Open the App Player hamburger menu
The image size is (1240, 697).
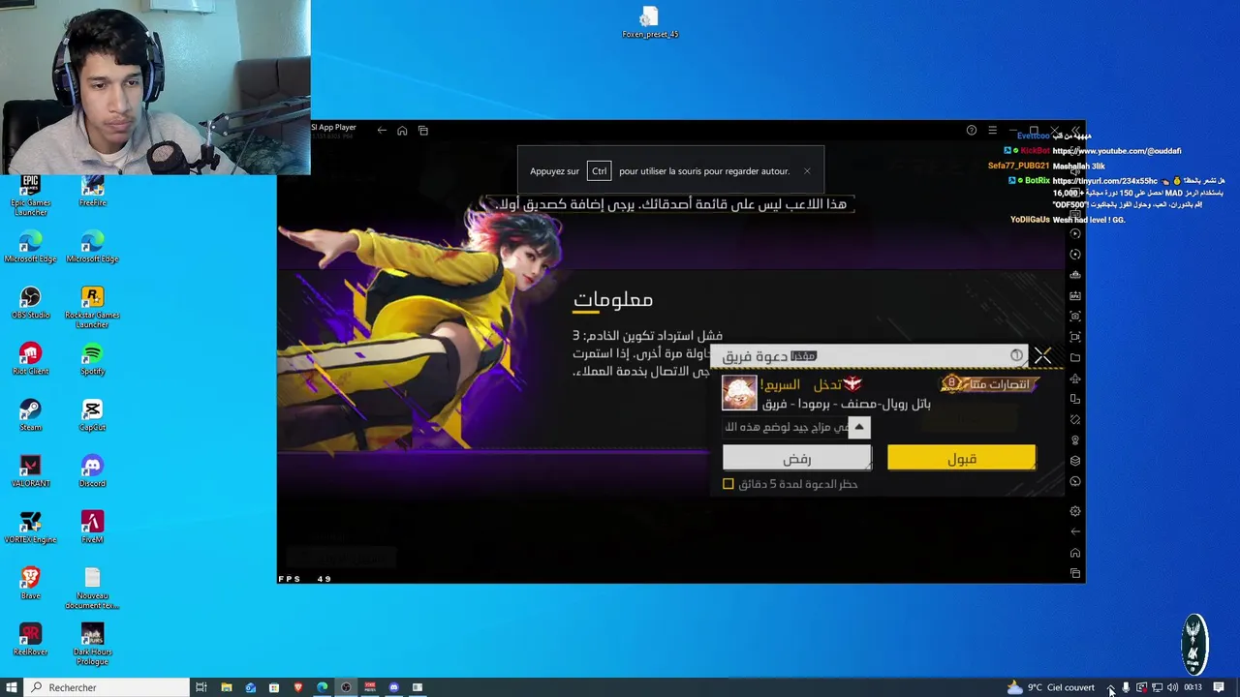(x=992, y=130)
